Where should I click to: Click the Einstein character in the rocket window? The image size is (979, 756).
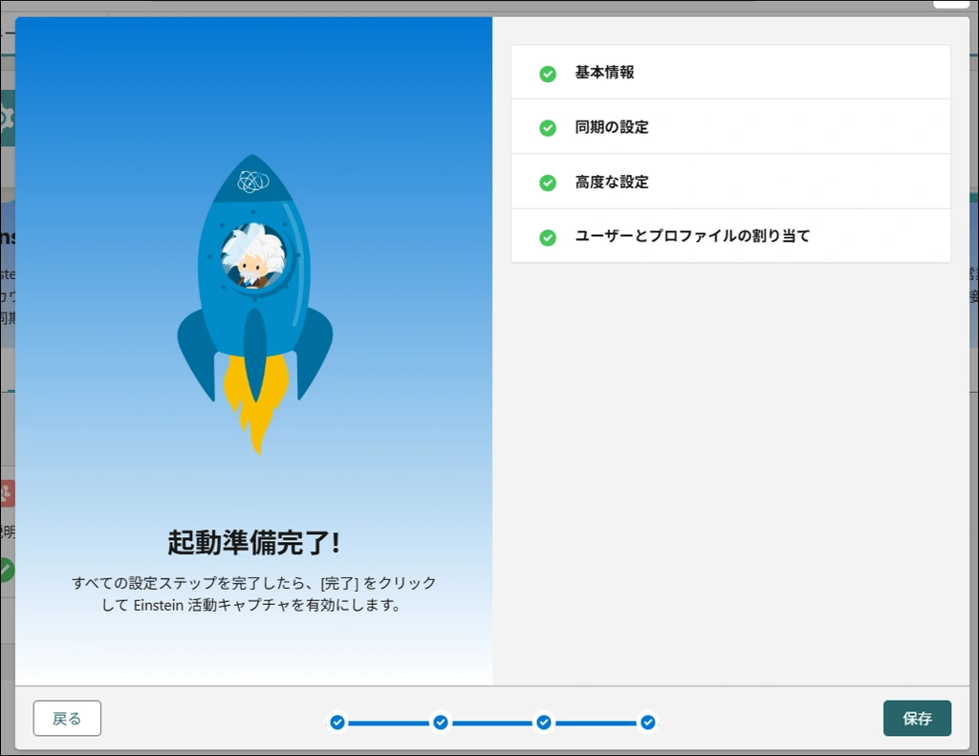coord(251,256)
